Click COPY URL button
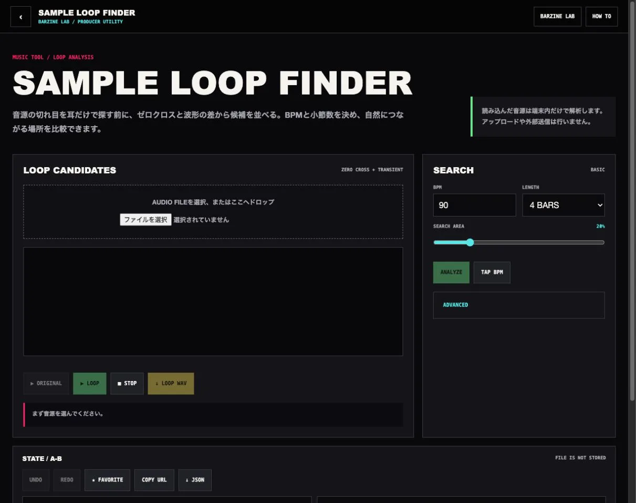This screenshot has height=503, width=636. (154, 480)
